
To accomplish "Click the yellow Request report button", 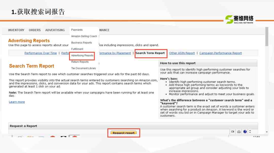I will click(124, 133).
